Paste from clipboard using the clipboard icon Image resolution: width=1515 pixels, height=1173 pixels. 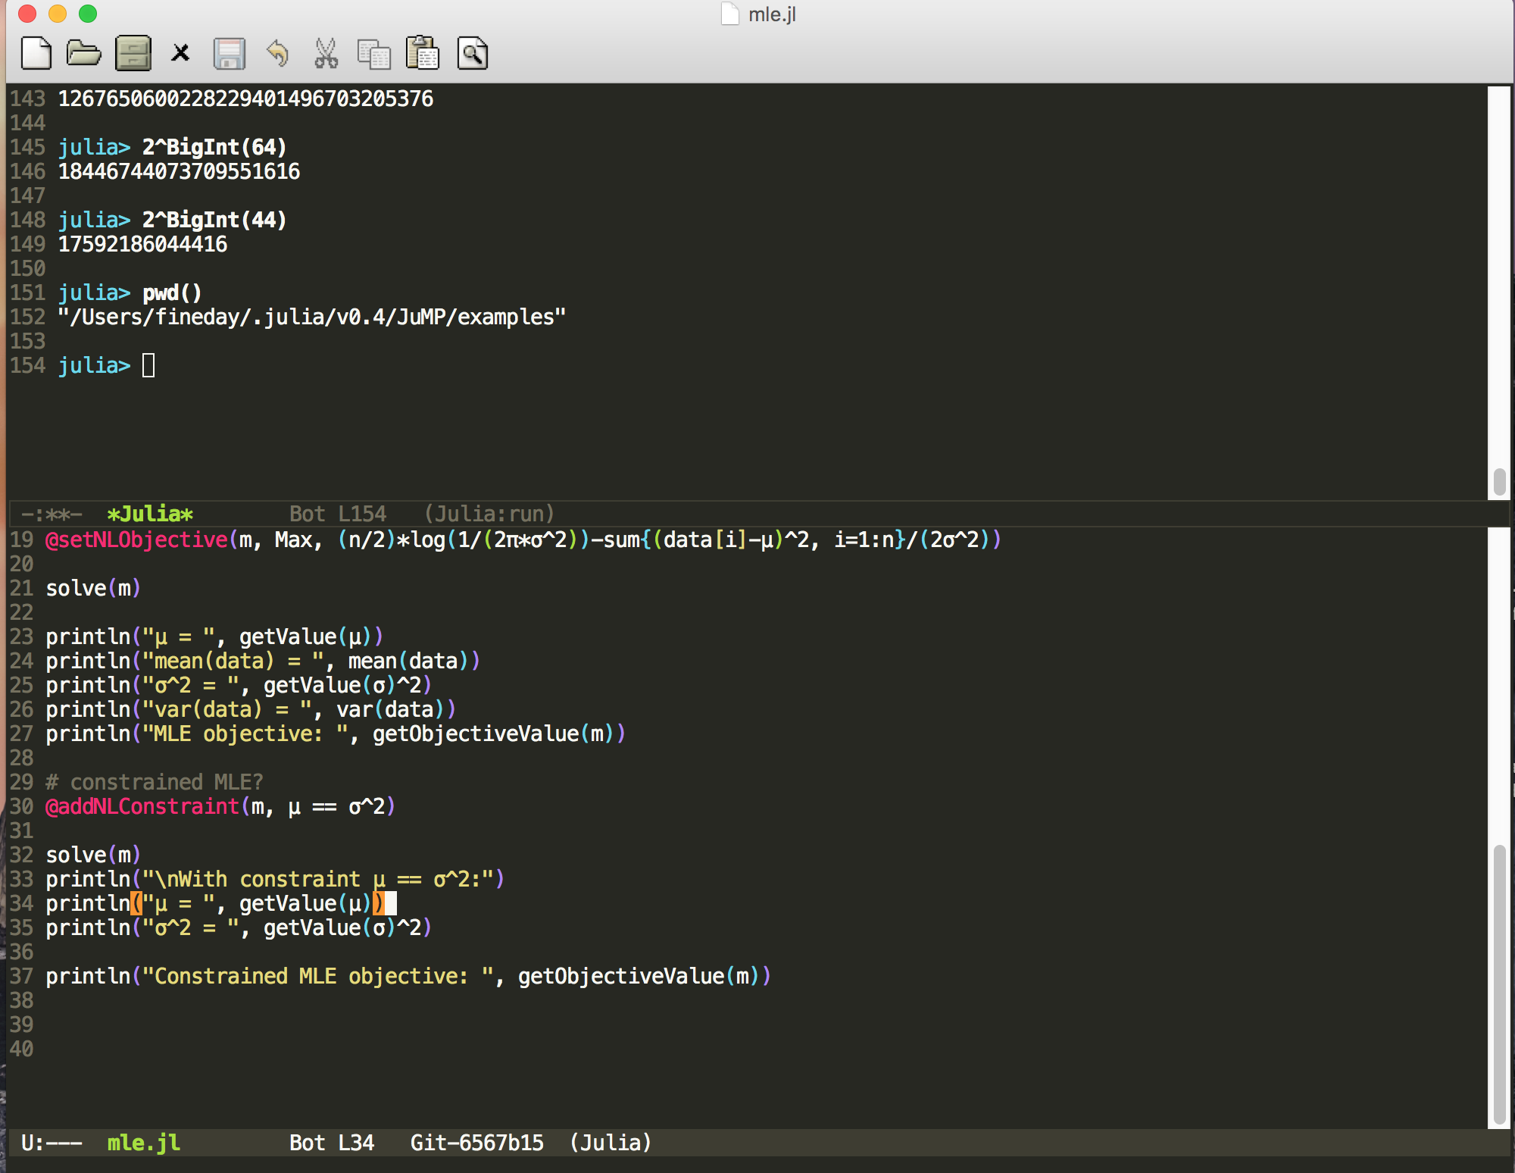click(x=423, y=54)
